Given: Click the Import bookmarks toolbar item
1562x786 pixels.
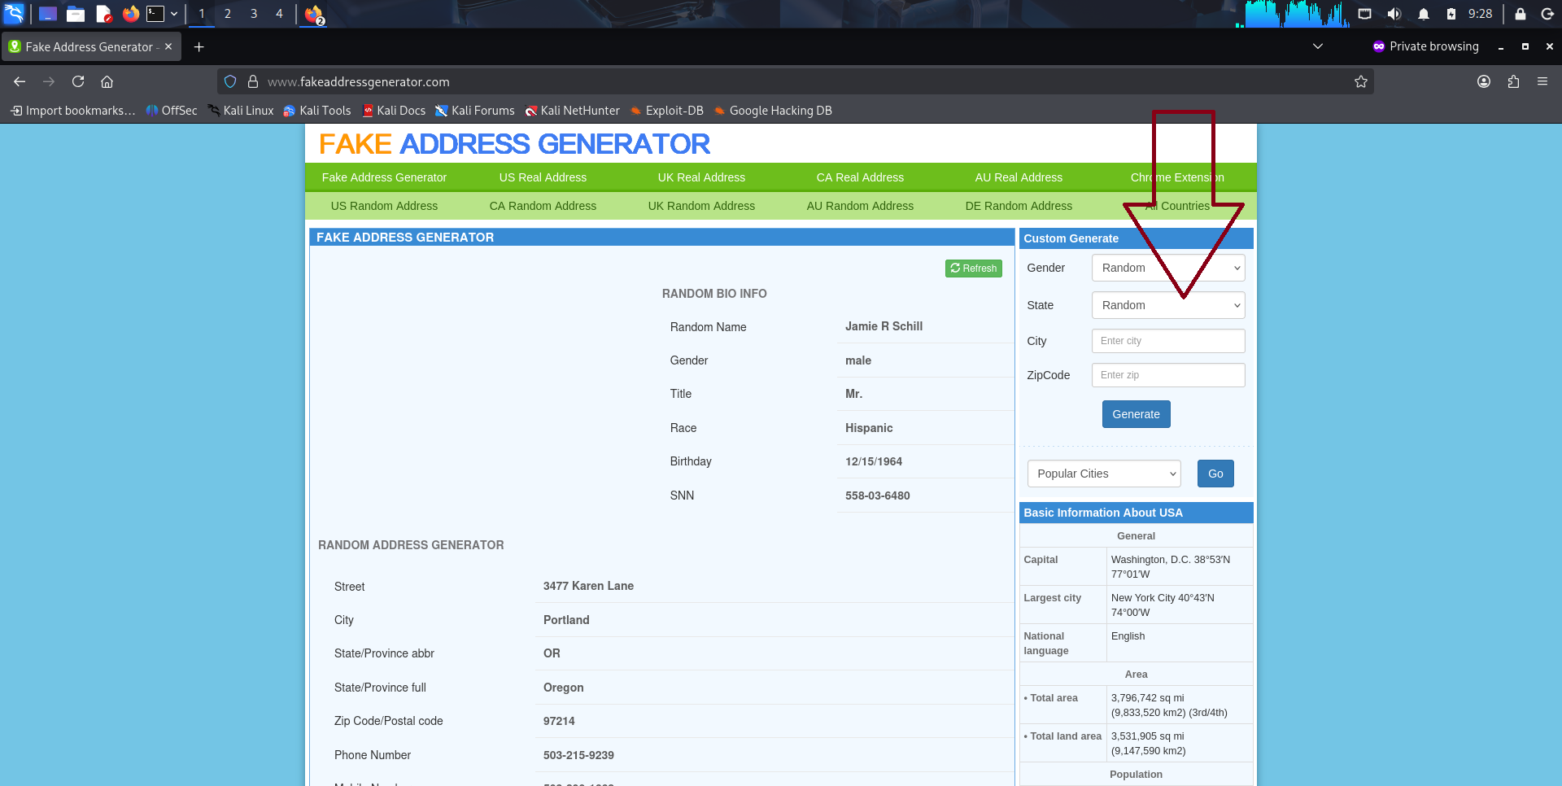Looking at the screenshot, I should tap(73, 111).
